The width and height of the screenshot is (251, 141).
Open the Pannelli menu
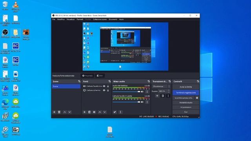pyautogui.click(x=80, y=19)
